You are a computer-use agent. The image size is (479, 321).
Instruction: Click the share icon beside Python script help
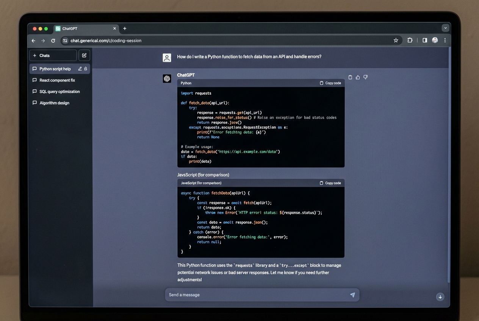86,69
